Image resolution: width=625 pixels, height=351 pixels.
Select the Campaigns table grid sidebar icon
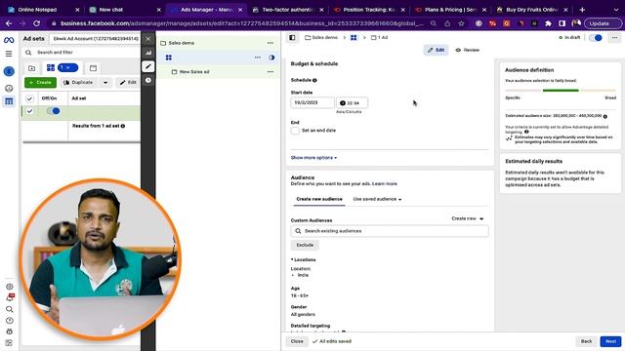point(9,101)
